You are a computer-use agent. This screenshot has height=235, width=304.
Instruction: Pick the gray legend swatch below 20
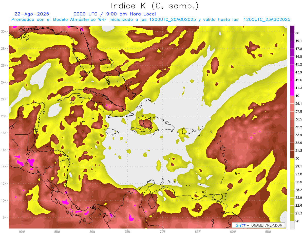(292, 225)
